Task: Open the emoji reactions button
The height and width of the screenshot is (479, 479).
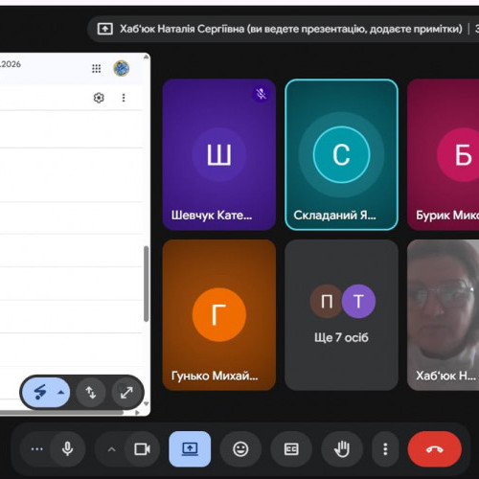Action: 240,449
